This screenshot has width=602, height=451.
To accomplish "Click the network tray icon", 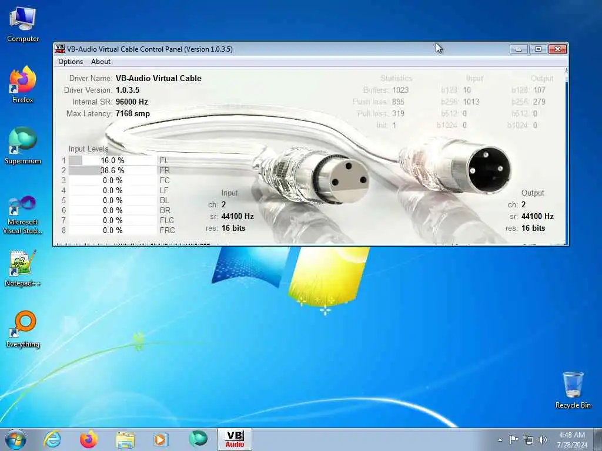I will pyautogui.click(x=529, y=440).
